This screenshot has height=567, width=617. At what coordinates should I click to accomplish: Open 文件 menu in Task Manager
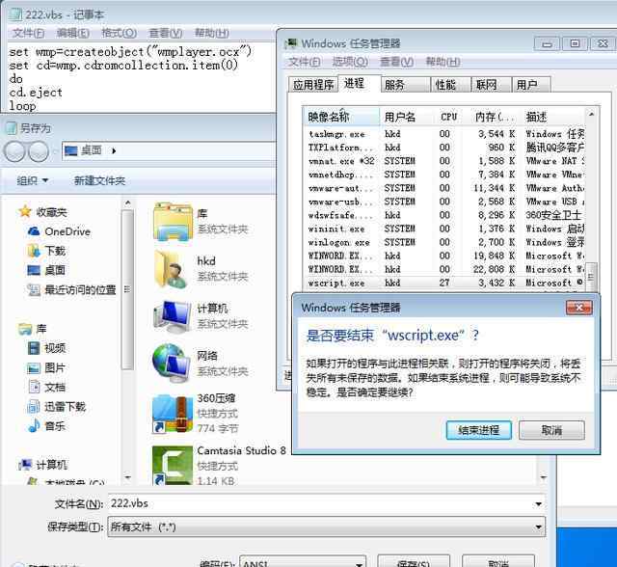tap(305, 62)
